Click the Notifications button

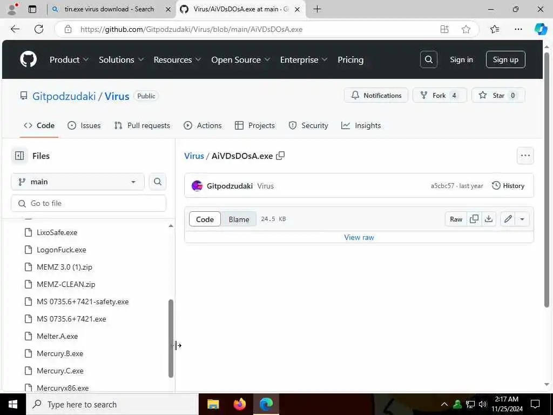click(376, 95)
